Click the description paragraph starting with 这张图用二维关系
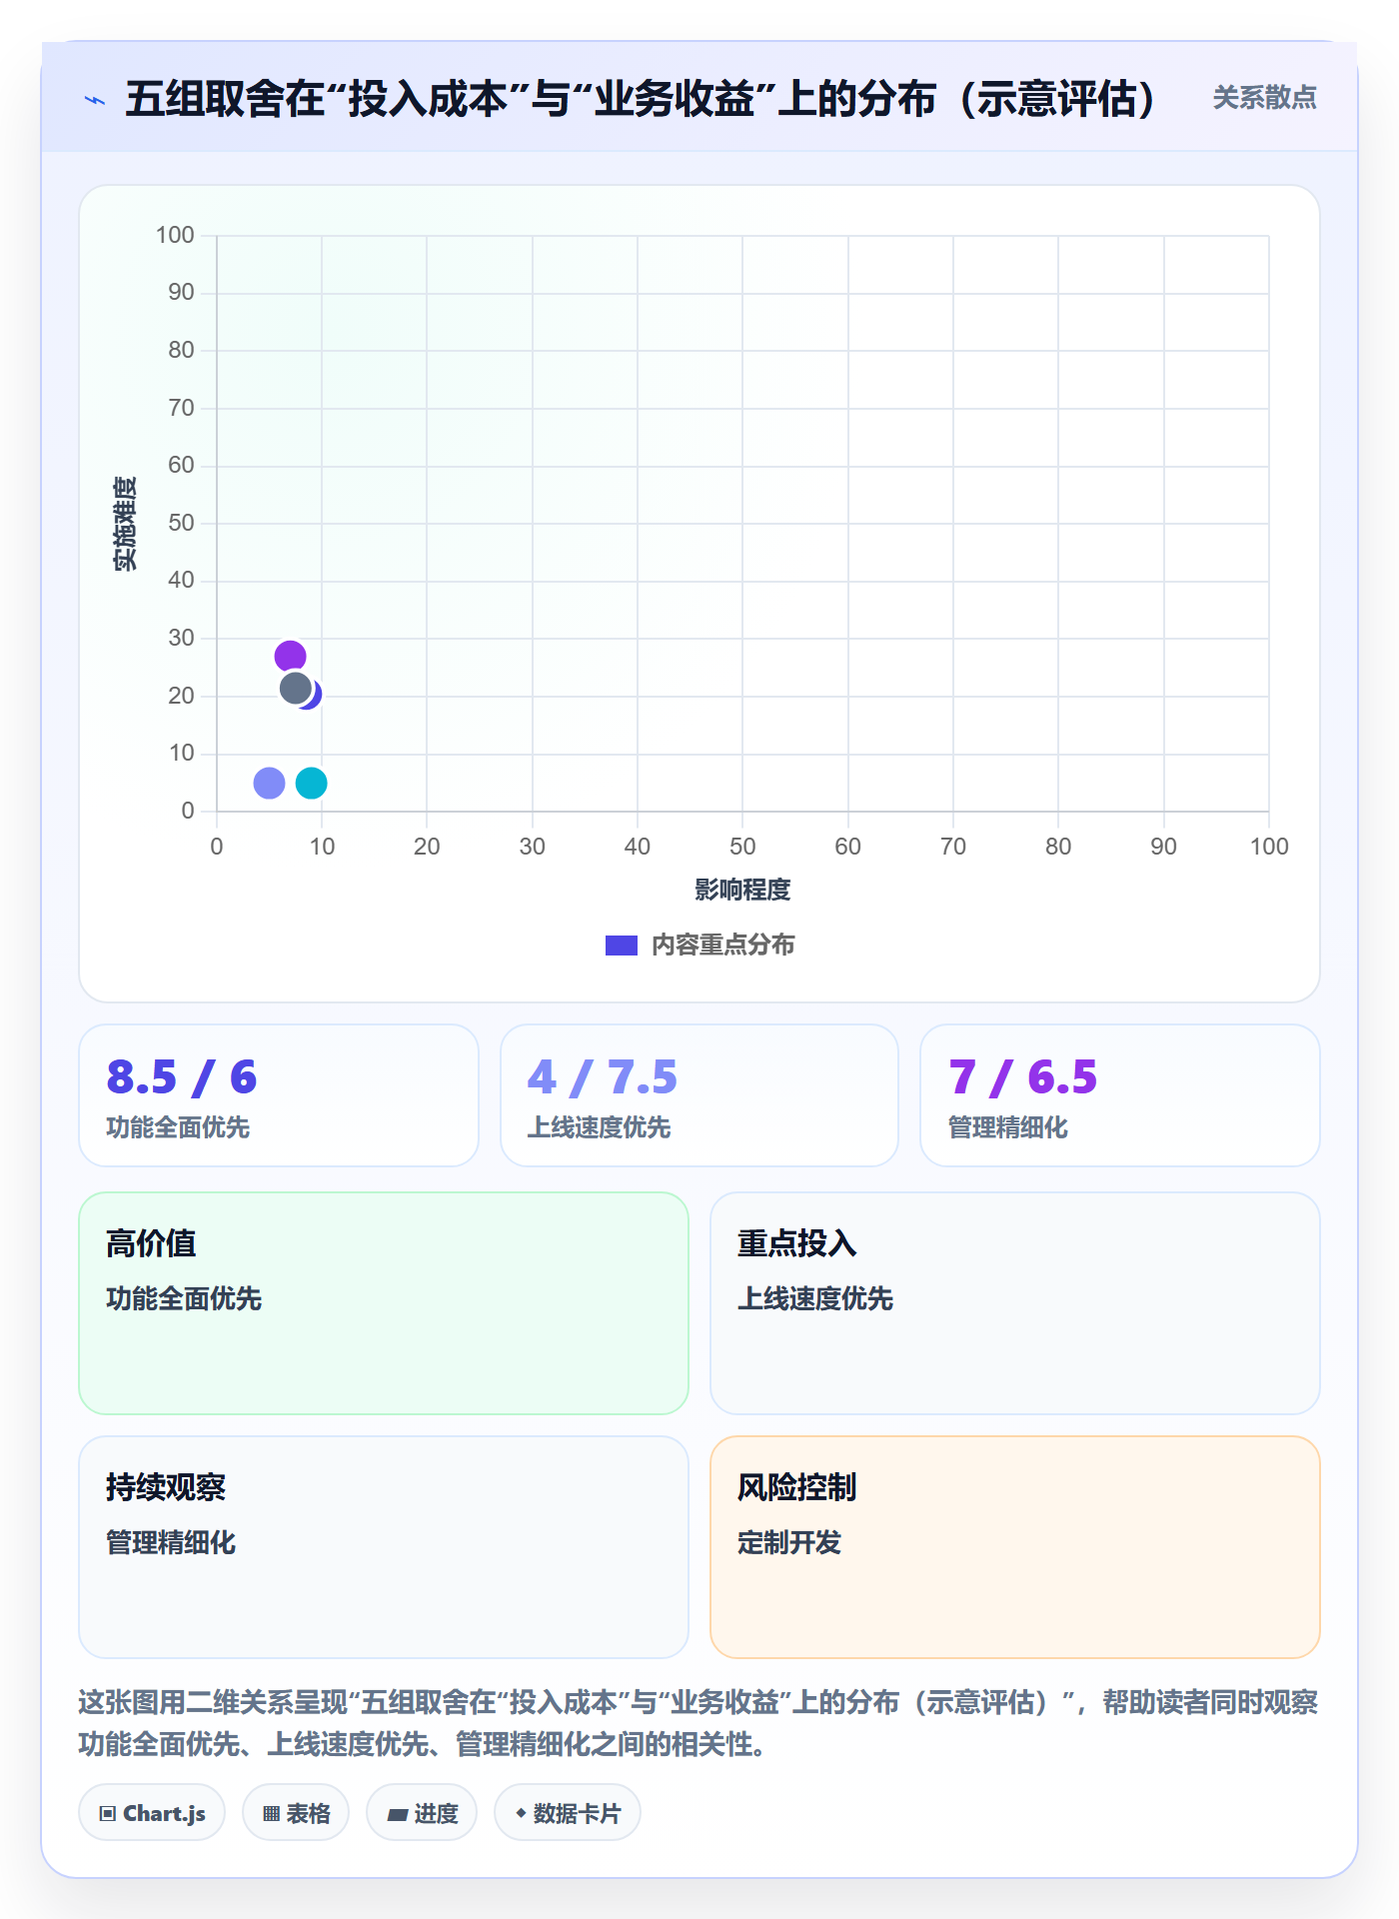Screen dimensions: 1399x1919 pos(699,1723)
